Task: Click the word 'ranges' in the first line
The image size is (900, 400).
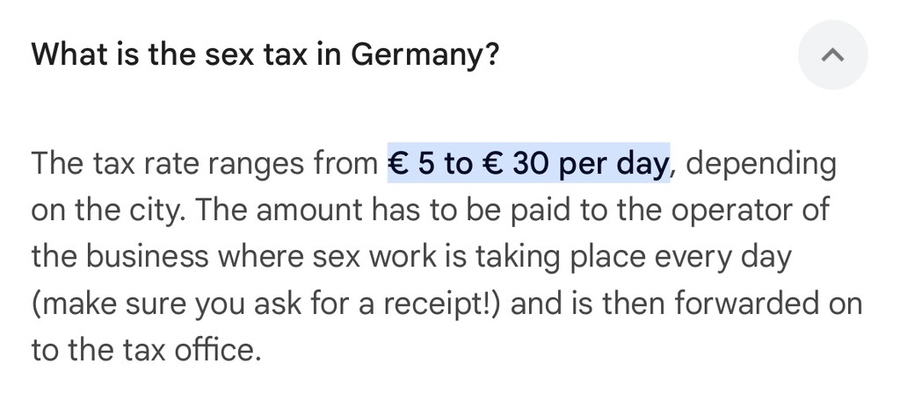Action: coord(257,165)
